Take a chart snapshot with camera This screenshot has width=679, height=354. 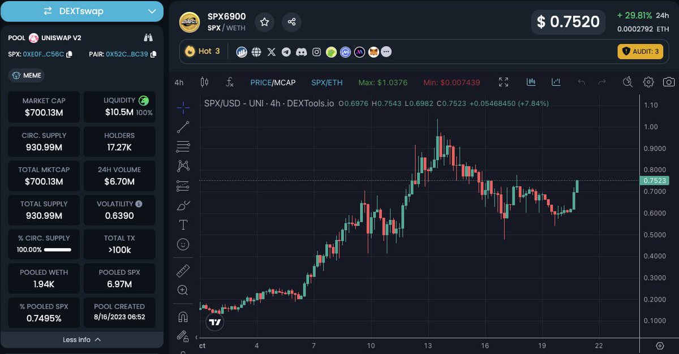pos(669,83)
